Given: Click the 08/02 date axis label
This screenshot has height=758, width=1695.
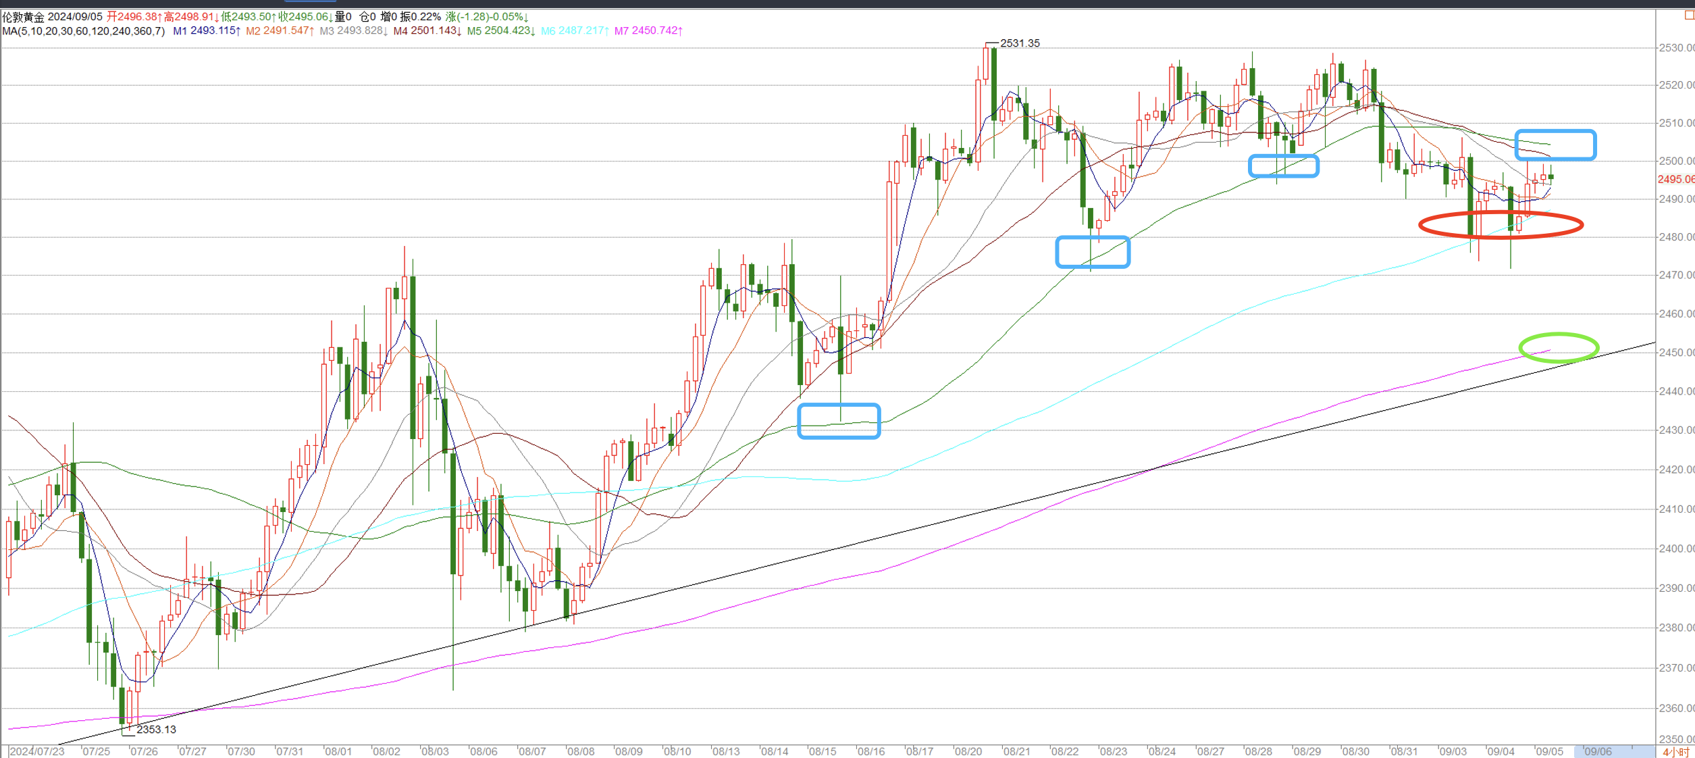Looking at the screenshot, I should (x=386, y=752).
